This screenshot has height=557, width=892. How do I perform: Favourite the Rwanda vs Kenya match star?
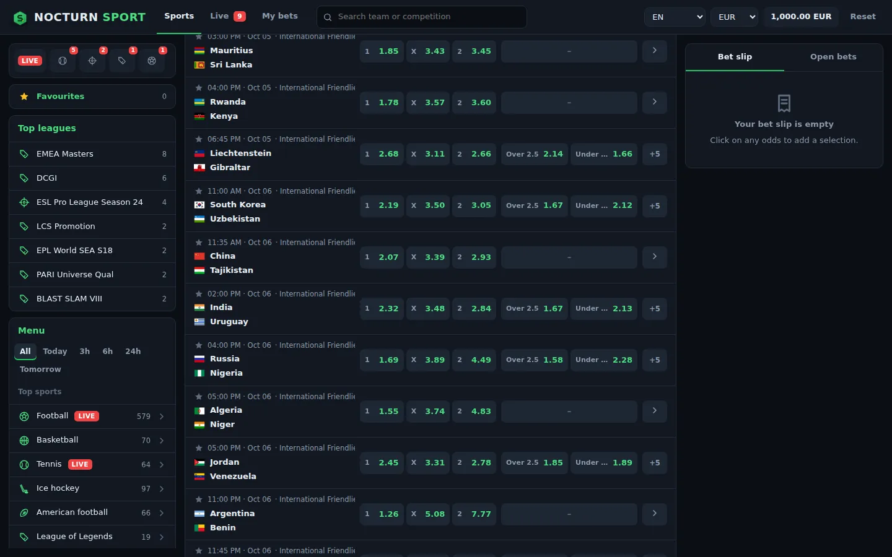pos(199,88)
